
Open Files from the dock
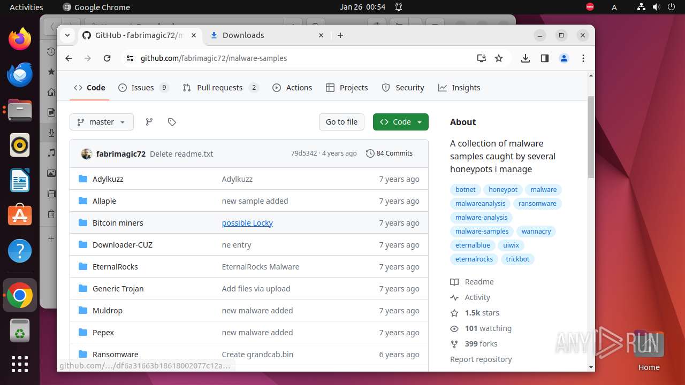click(20, 110)
